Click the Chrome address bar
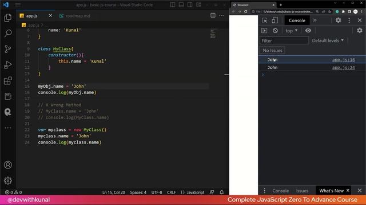This screenshot has width=366, height=205. coord(288,11)
